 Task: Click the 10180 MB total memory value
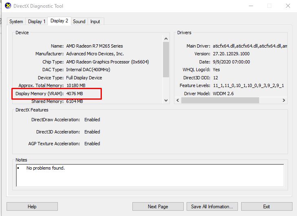tap(76, 85)
